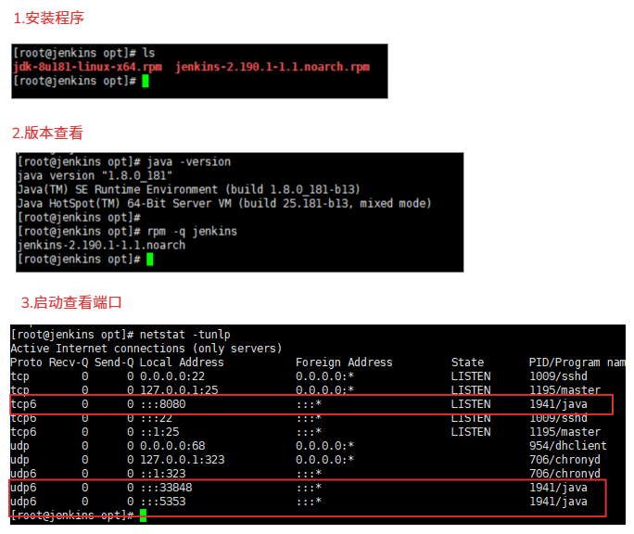The image size is (634, 534).
Task: Click the 'Foreign Address' column header
Action: [x=344, y=362]
